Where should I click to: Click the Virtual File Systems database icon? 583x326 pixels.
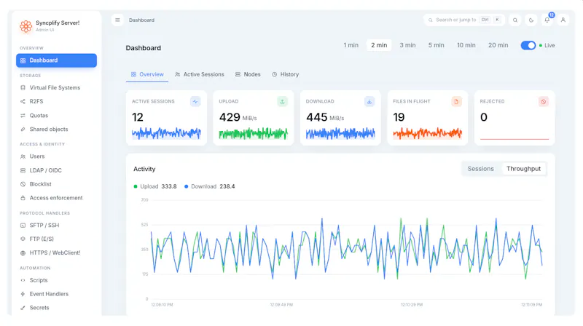pyautogui.click(x=23, y=87)
